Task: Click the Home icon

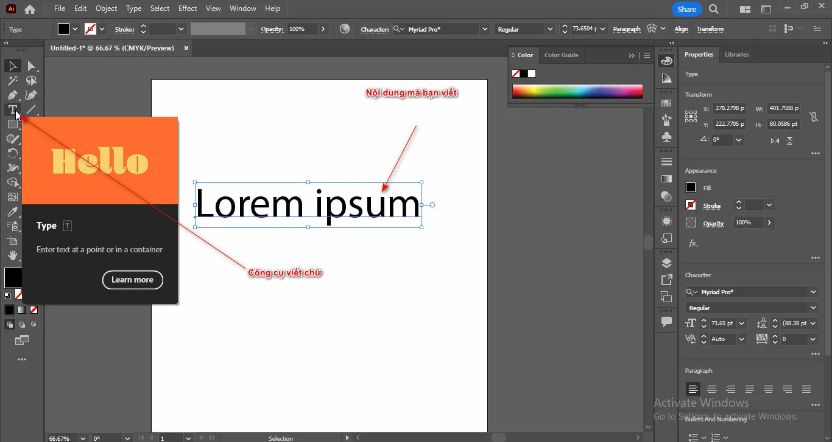Action: 29,9
